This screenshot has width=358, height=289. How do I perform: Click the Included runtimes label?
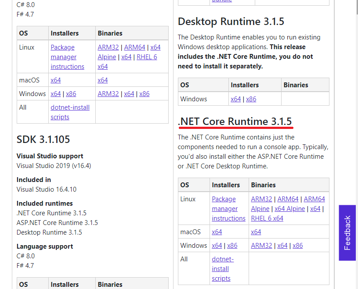click(x=44, y=203)
